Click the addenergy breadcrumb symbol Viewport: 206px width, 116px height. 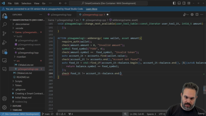coord(124,20)
